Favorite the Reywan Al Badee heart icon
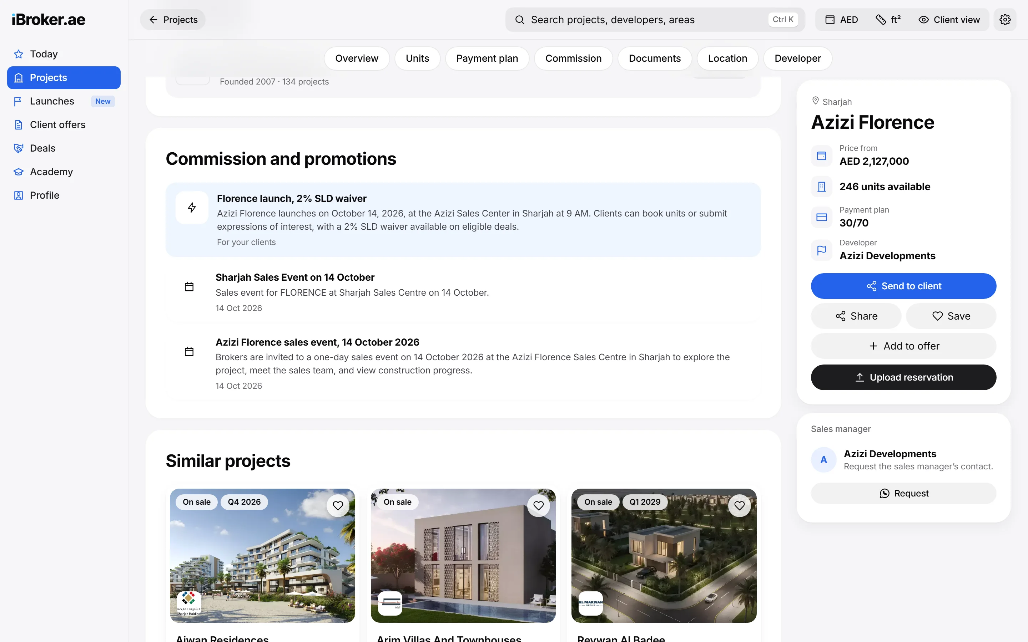Screen dimensions: 1028x642 [x=739, y=506]
